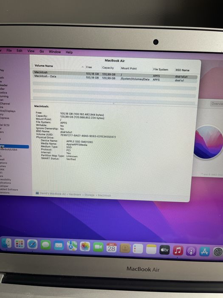The height and width of the screenshot is (298, 223).
Task: Sort by Capacity column header
Action: 108,68
